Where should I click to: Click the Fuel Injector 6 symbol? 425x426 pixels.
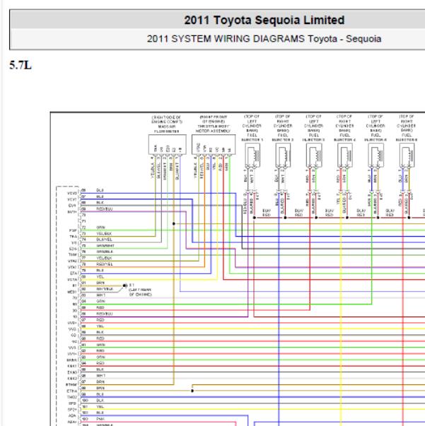point(407,155)
